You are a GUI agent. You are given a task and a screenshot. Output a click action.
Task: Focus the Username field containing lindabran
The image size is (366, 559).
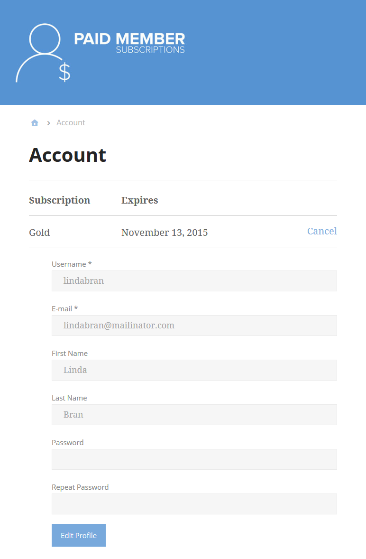pos(194,281)
